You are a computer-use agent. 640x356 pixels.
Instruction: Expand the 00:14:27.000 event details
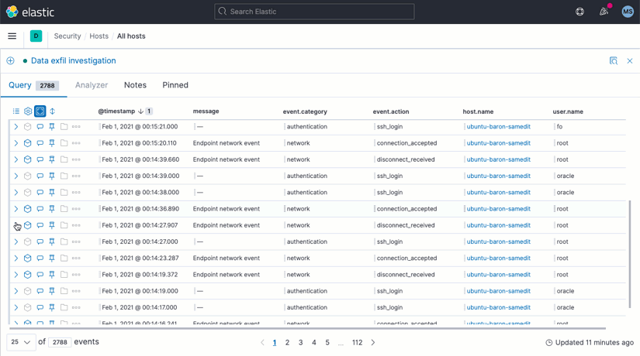16,241
